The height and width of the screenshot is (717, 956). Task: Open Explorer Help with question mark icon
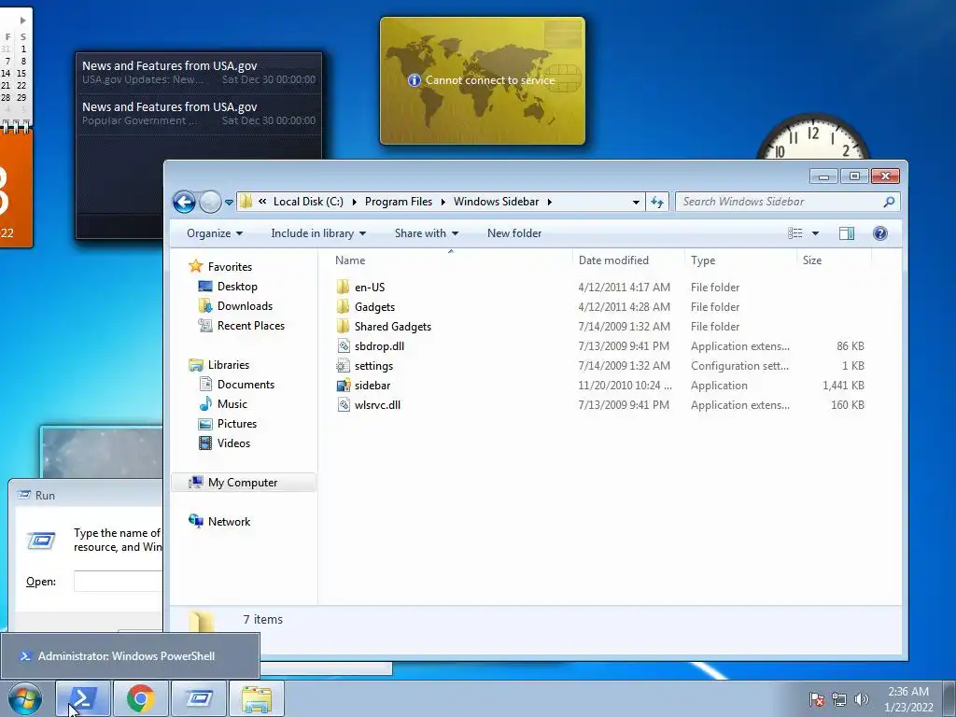[x=879, y=233]
